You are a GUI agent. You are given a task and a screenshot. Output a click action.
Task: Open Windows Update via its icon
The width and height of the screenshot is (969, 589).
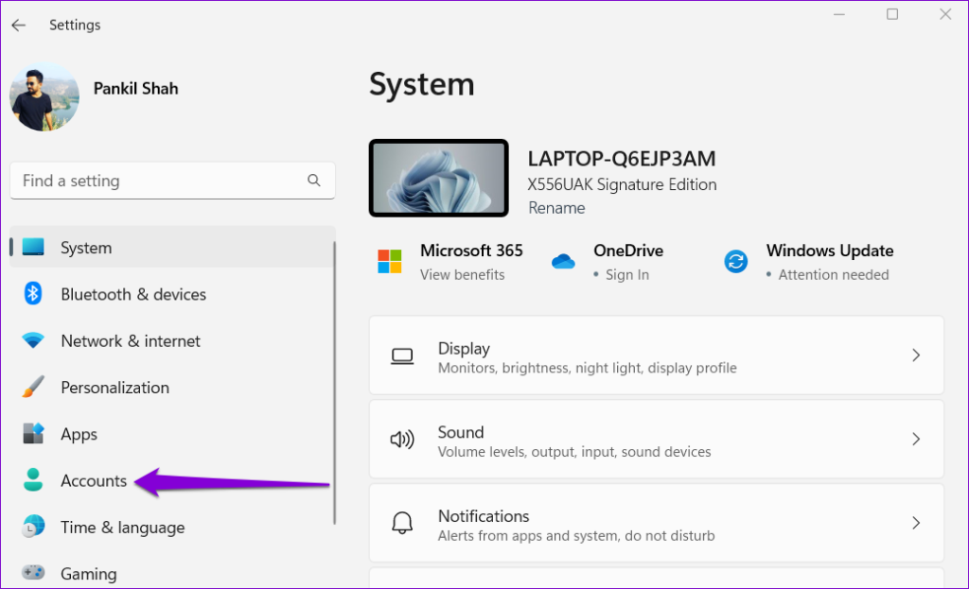(736, 261)
